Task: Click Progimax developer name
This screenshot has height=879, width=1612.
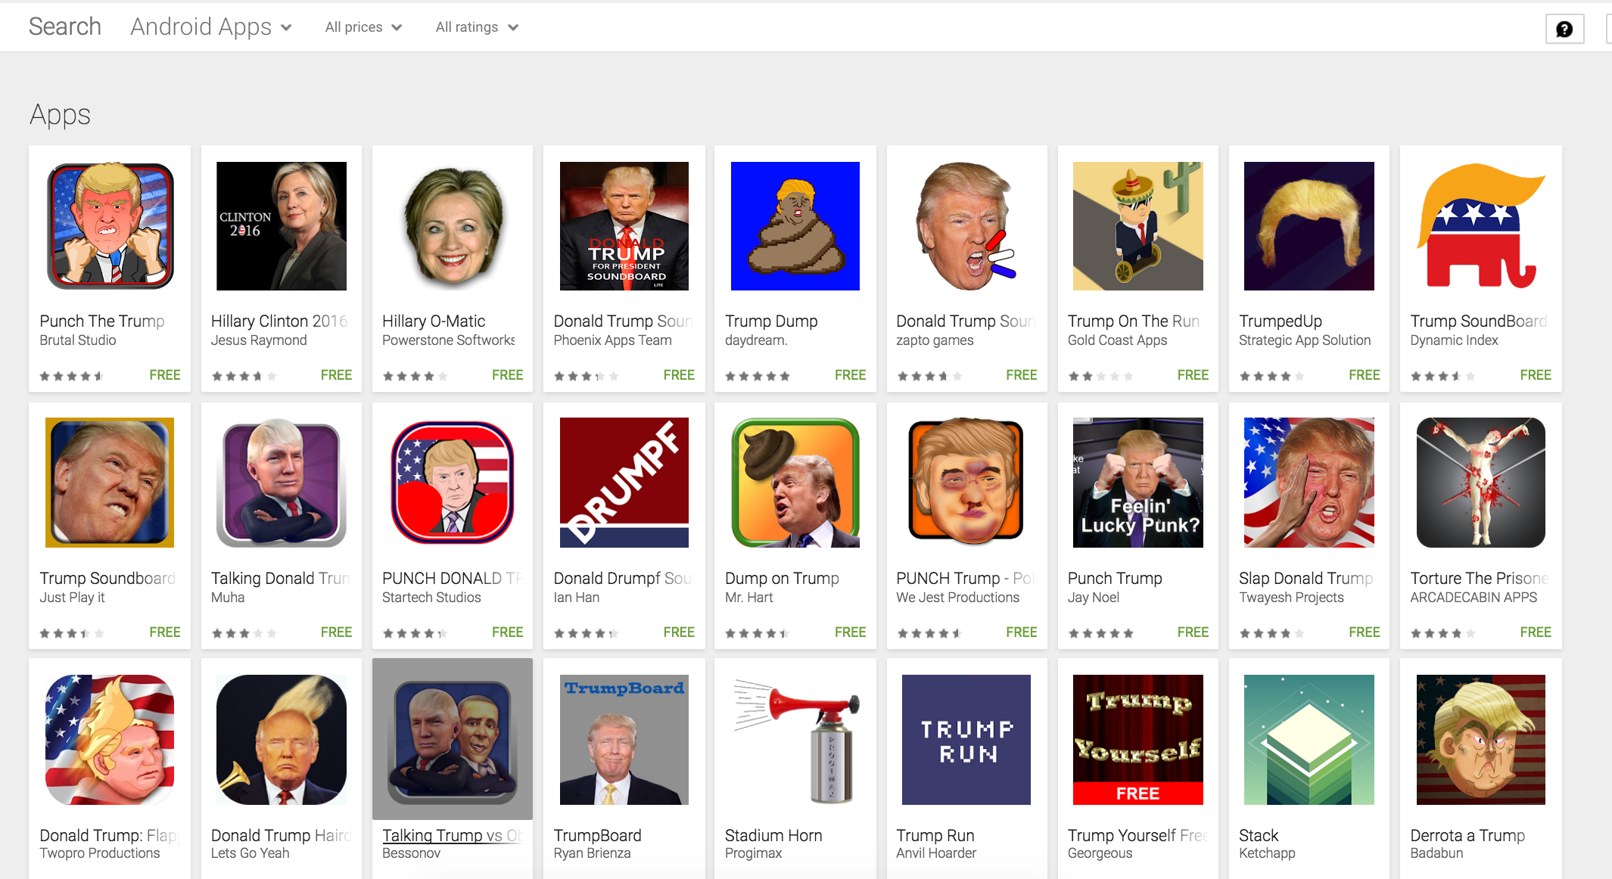Action: pyautogui.click(x=753, y=853)
